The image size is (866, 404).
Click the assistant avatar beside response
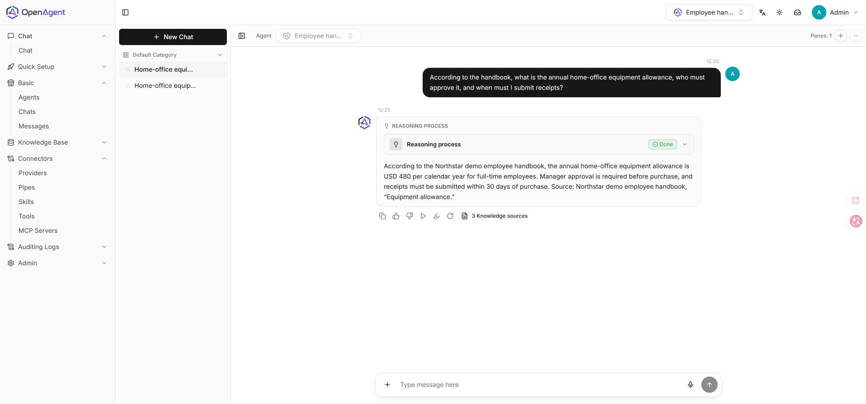point(364,123)
